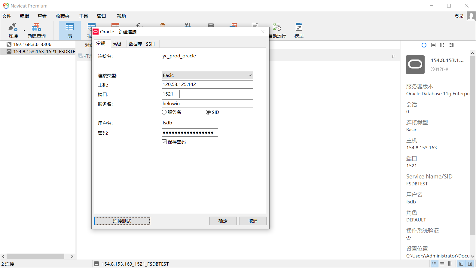Open the 模型 (Model) toolbar icon
This screenshot has height=268, width=476.
tap(299, 30)
